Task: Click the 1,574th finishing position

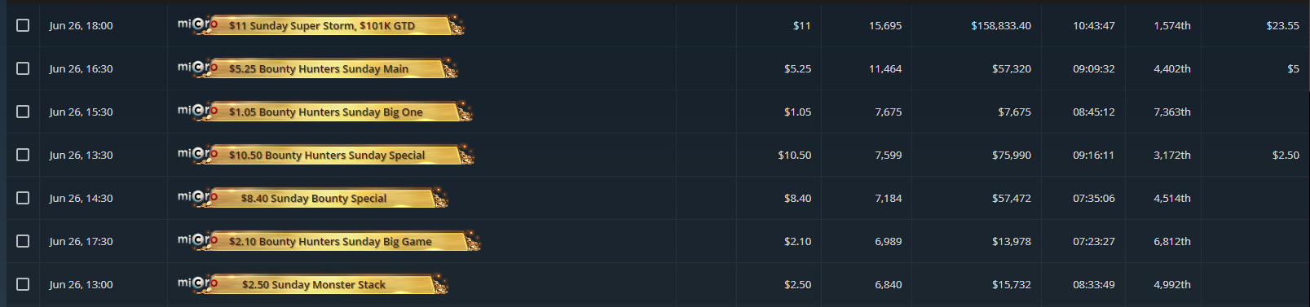Action: tap(1172, 25)
